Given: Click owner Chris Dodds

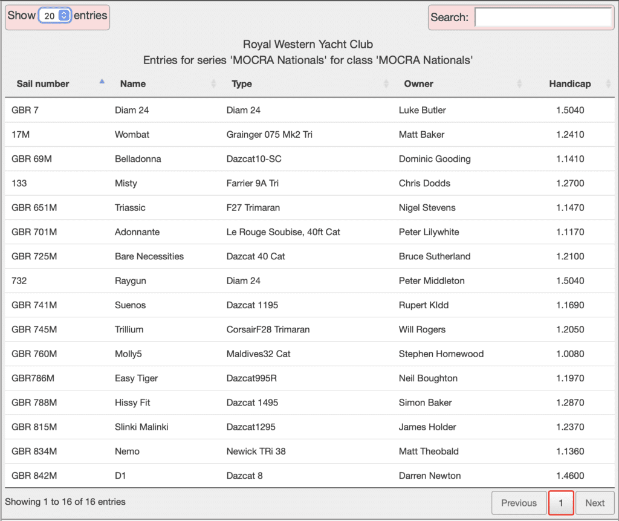Looking at the screenshot, I should 424,183.
